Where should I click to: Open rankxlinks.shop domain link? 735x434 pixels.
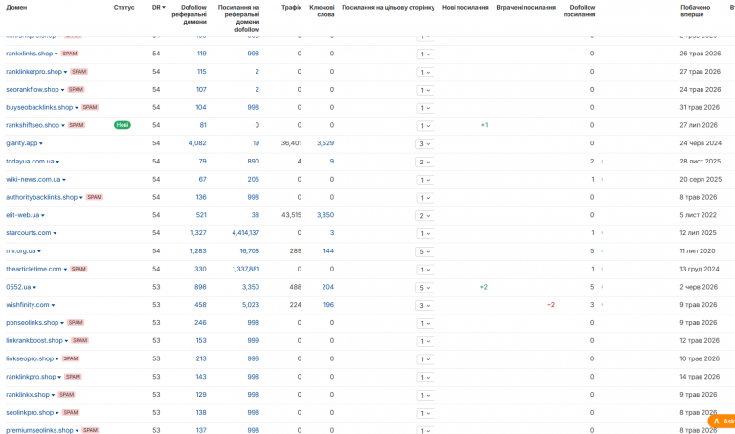[x=29, y=54]
